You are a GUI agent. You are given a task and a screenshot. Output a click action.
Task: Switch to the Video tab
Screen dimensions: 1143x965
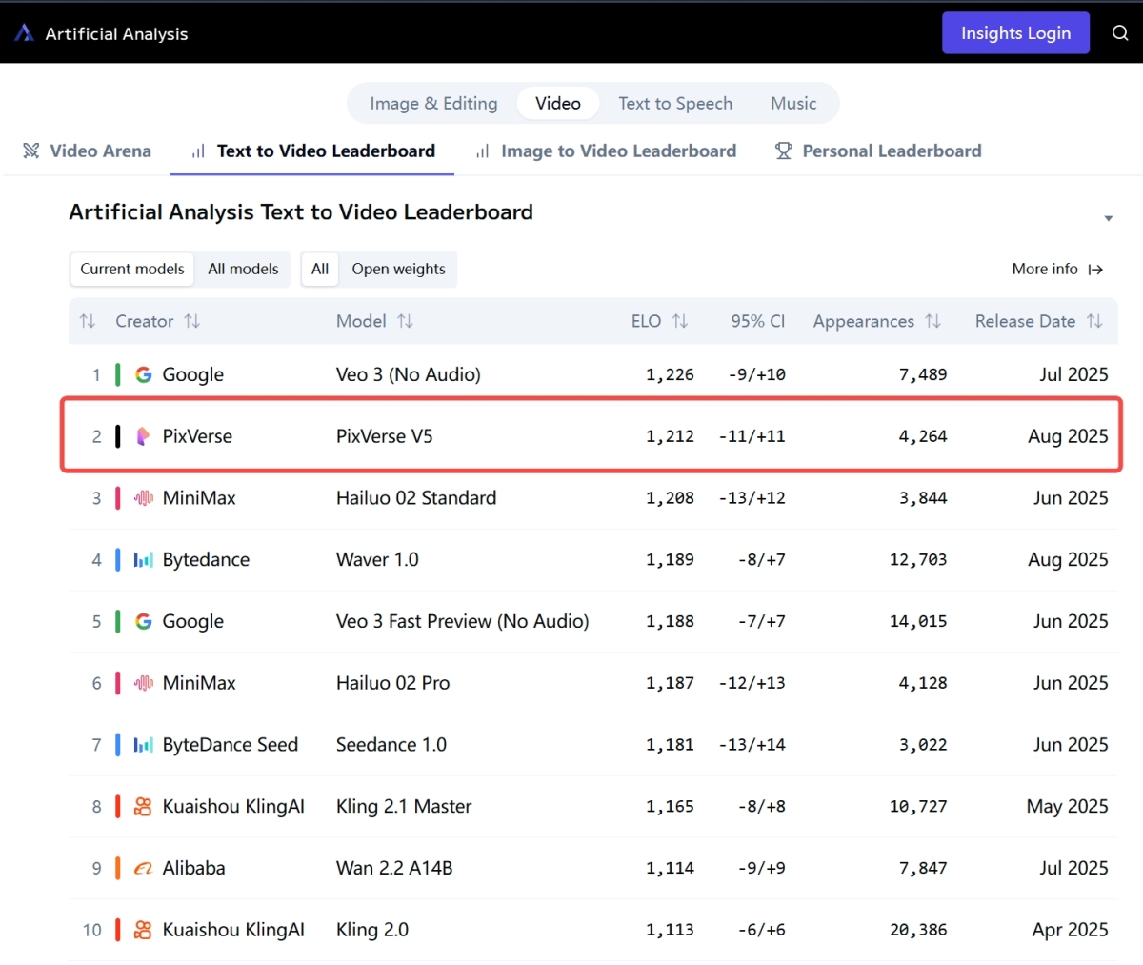pos(558,103)
